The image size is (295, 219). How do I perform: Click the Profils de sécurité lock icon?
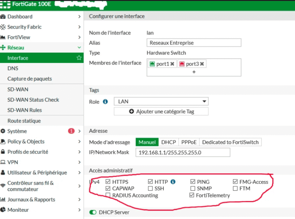(x=3, y=152)
